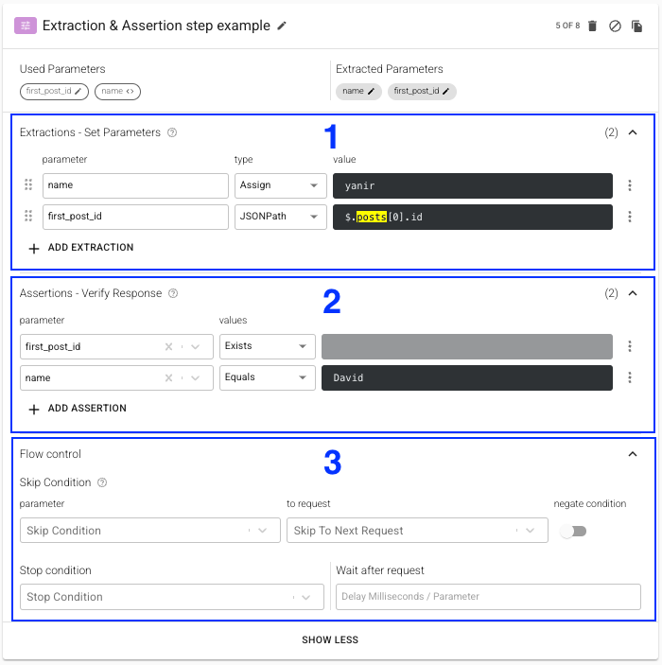This screenshot has width=662, height=665.
Task: Disable the step using the circle-slash icon
Action: pyautogui.click(x=615, y=26)
